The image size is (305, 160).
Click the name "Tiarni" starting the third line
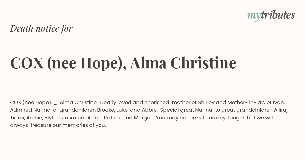pos(17,118)
